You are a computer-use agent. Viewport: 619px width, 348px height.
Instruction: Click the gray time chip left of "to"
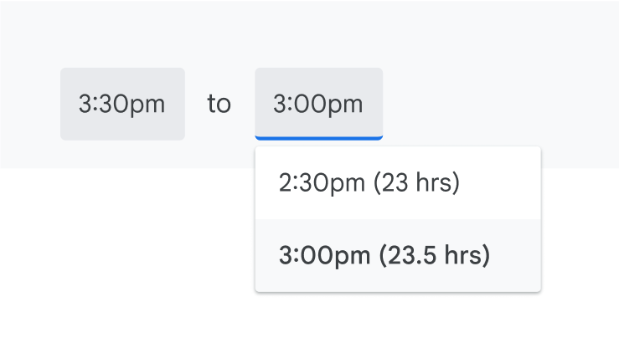[x=122, y=104]
